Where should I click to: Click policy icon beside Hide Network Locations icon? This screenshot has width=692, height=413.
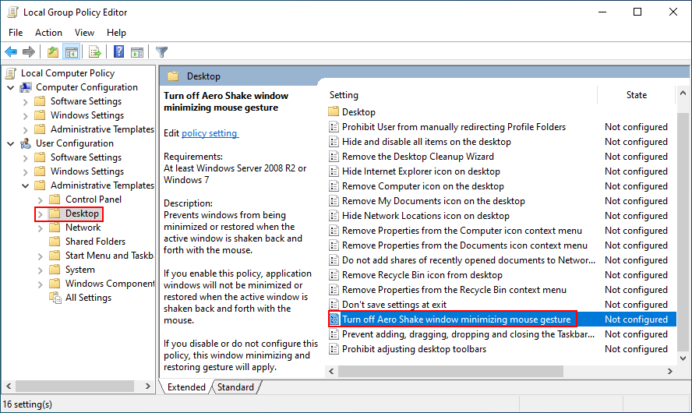coord(334,216)
